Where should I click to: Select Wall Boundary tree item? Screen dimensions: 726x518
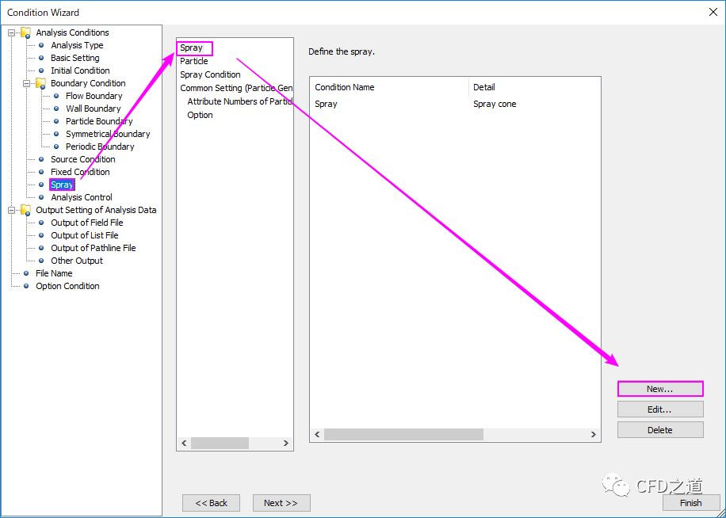click(x=93, y=109)
